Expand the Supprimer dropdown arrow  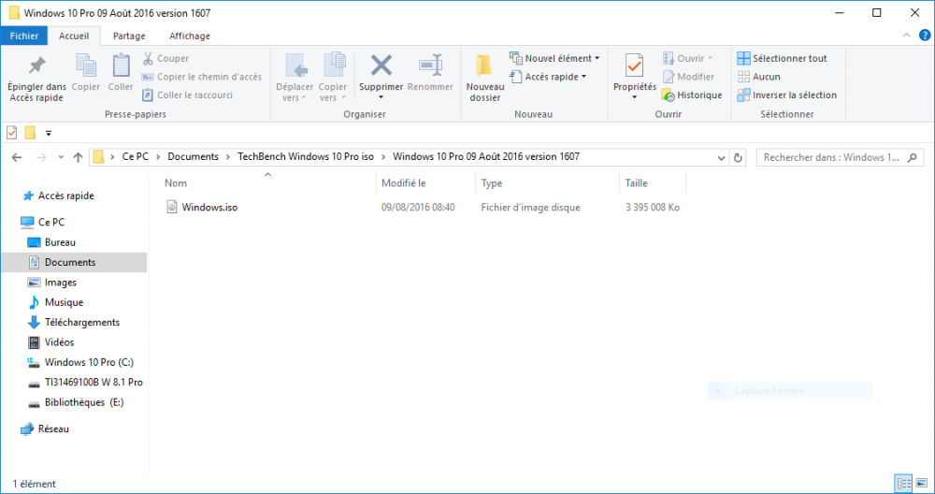click(381, 98)
